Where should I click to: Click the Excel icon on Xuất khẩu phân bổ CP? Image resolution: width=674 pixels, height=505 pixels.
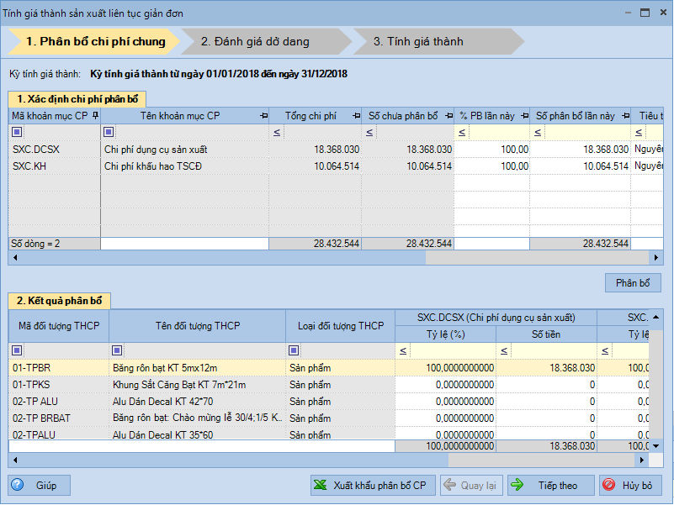coord(321,485)
